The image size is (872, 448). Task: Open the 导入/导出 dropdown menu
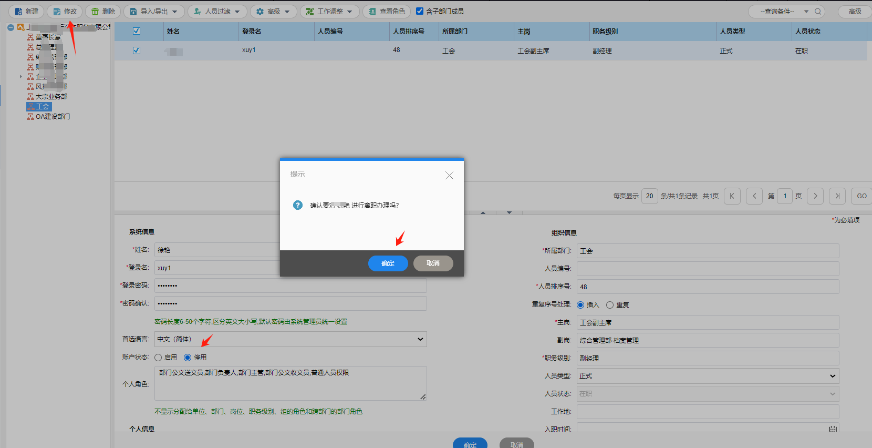point(154,12)
